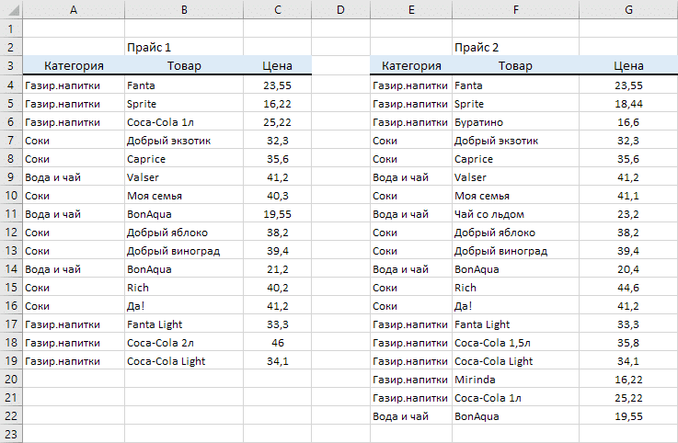Select column B header
The width and height of the screenshot is (678, 443).
coord(184,9)
